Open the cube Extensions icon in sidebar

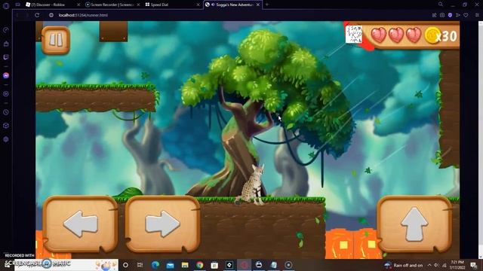point(6,126)
